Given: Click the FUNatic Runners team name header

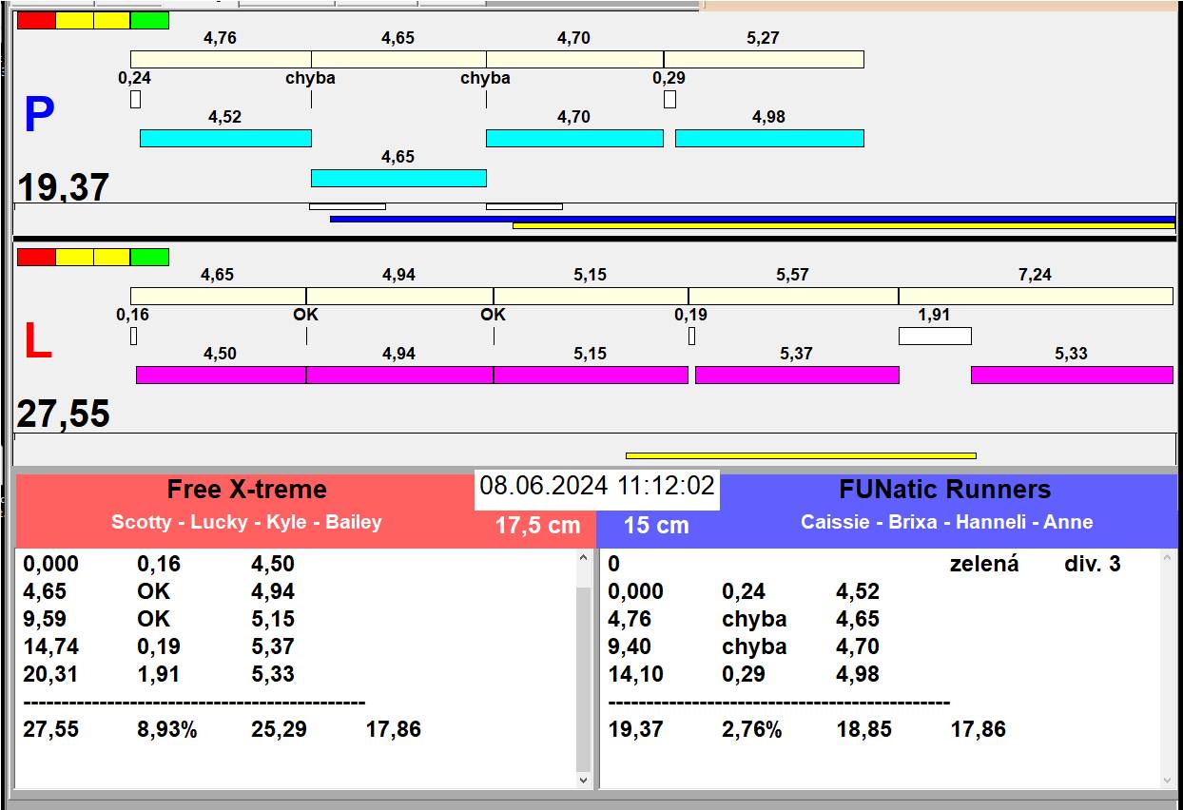Looking at the screenshot, I should [946, 490].
